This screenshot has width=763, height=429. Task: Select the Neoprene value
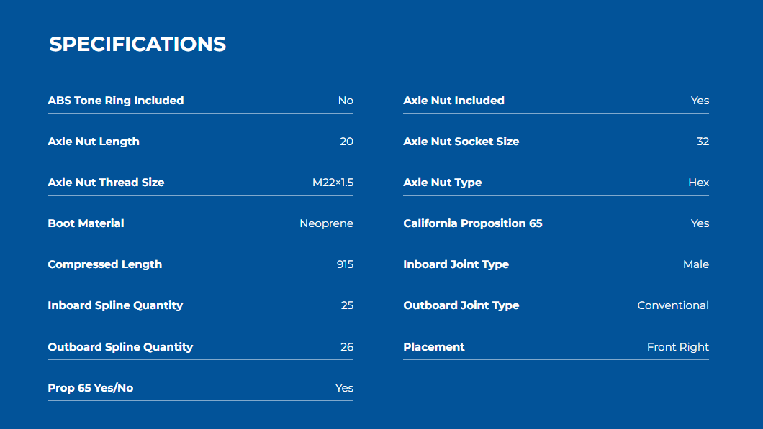[x=327, y=223]
